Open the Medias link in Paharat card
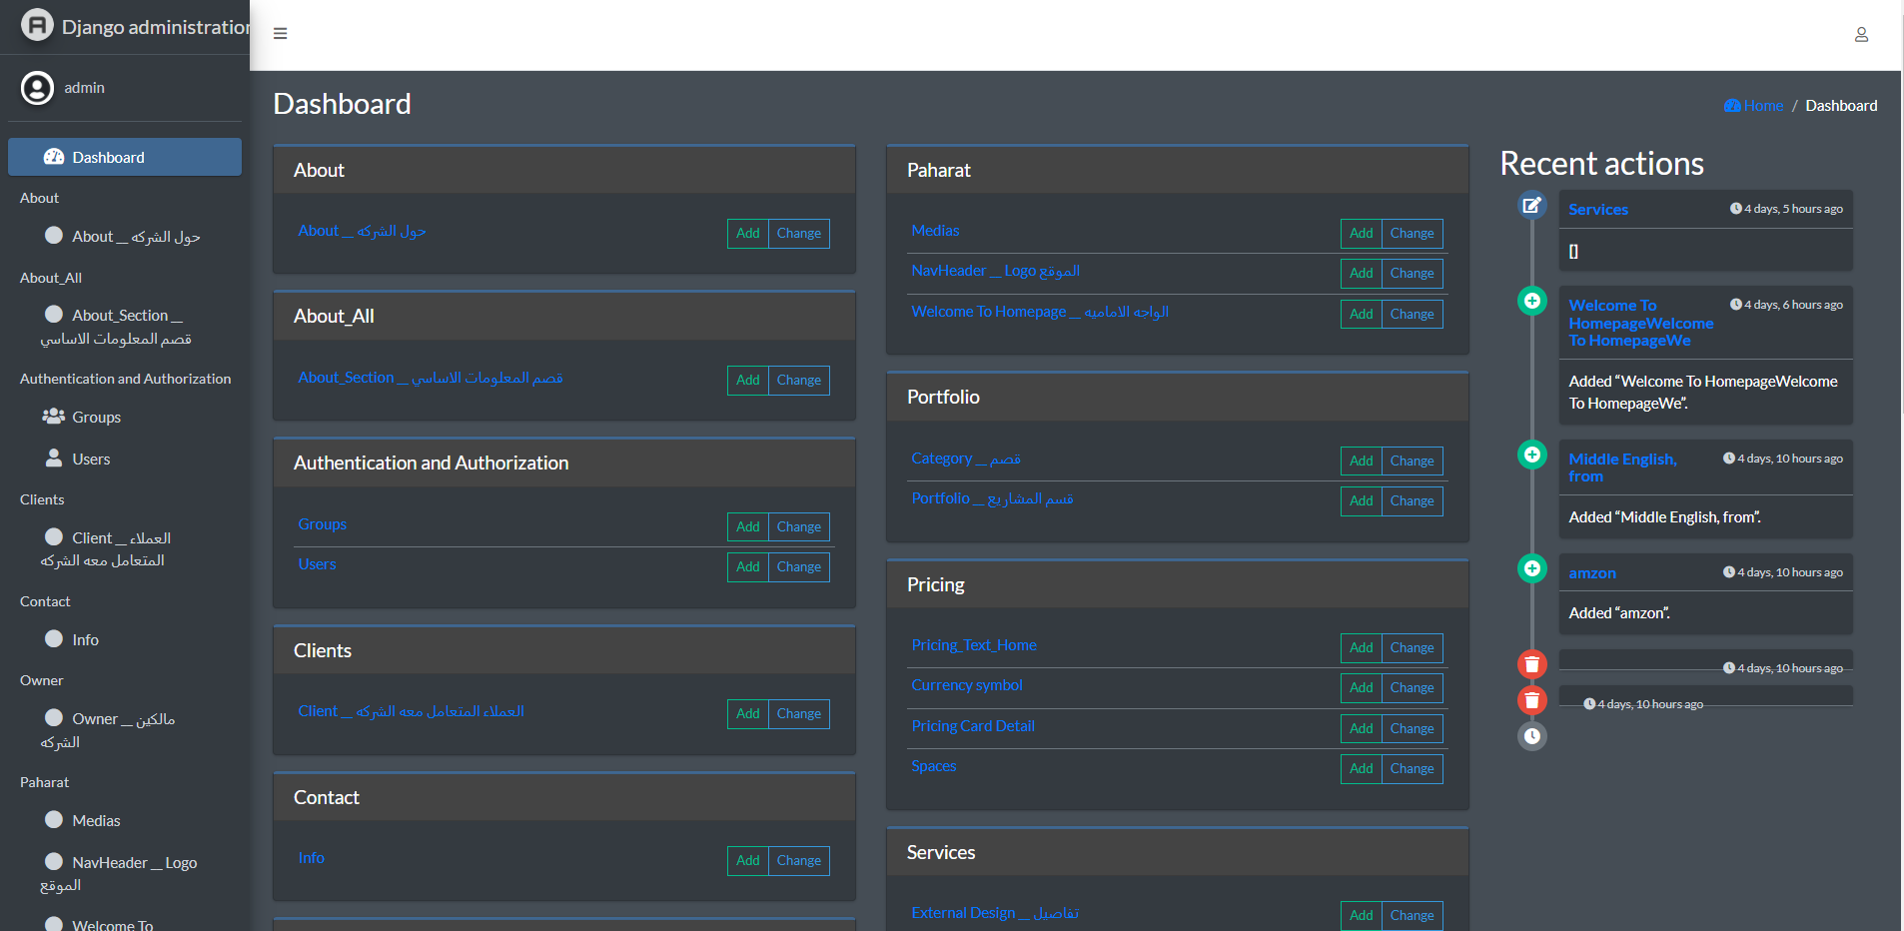Image resolution: width=1904 pixels, height=931 pixels. [x=935, y=231]
